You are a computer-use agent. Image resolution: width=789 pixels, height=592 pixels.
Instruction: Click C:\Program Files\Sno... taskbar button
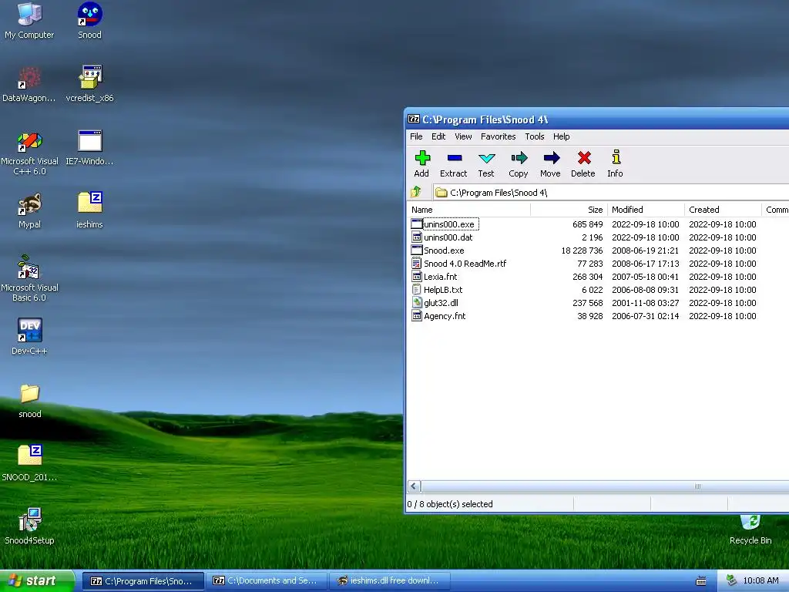[143, 581]
